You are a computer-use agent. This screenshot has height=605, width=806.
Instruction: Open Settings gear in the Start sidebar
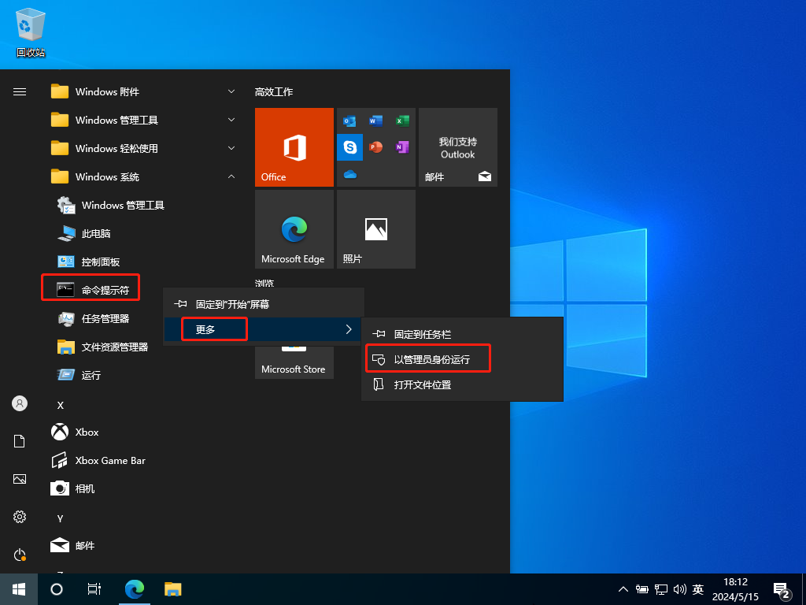point(20,517)
